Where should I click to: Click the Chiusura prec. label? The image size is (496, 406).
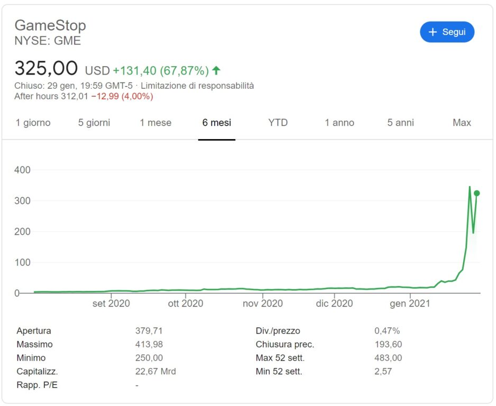tap(285, 344)
